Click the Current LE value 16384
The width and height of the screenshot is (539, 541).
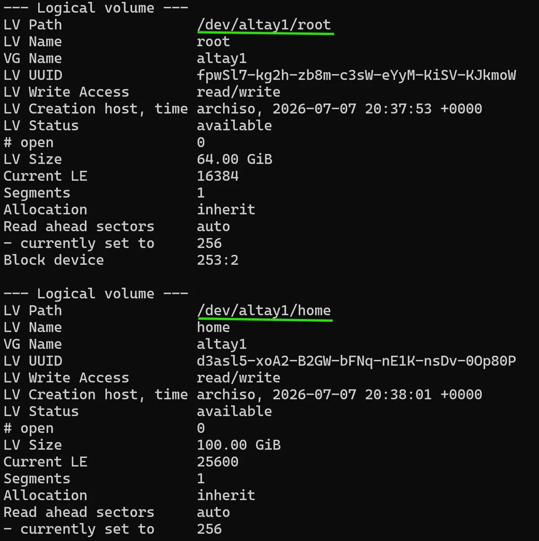pyautogui.click(x=218, y=176)
